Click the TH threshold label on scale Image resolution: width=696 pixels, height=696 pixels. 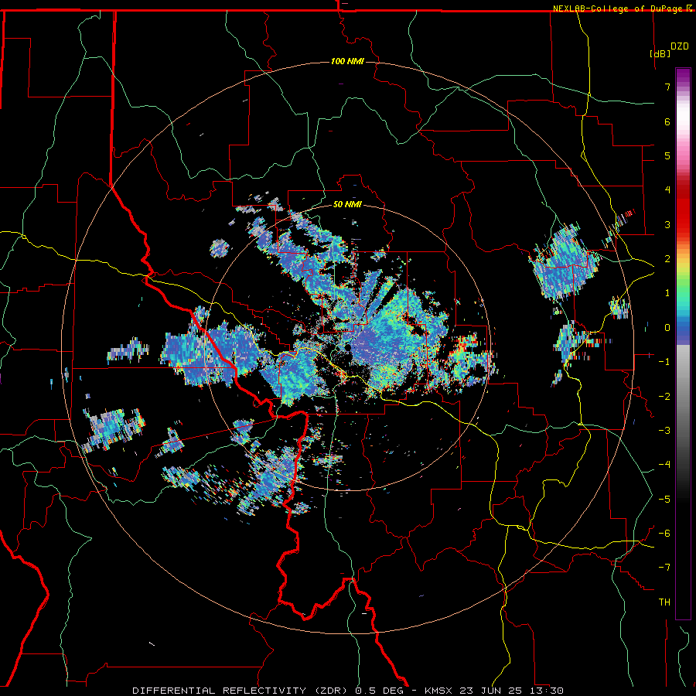point(664,602)
